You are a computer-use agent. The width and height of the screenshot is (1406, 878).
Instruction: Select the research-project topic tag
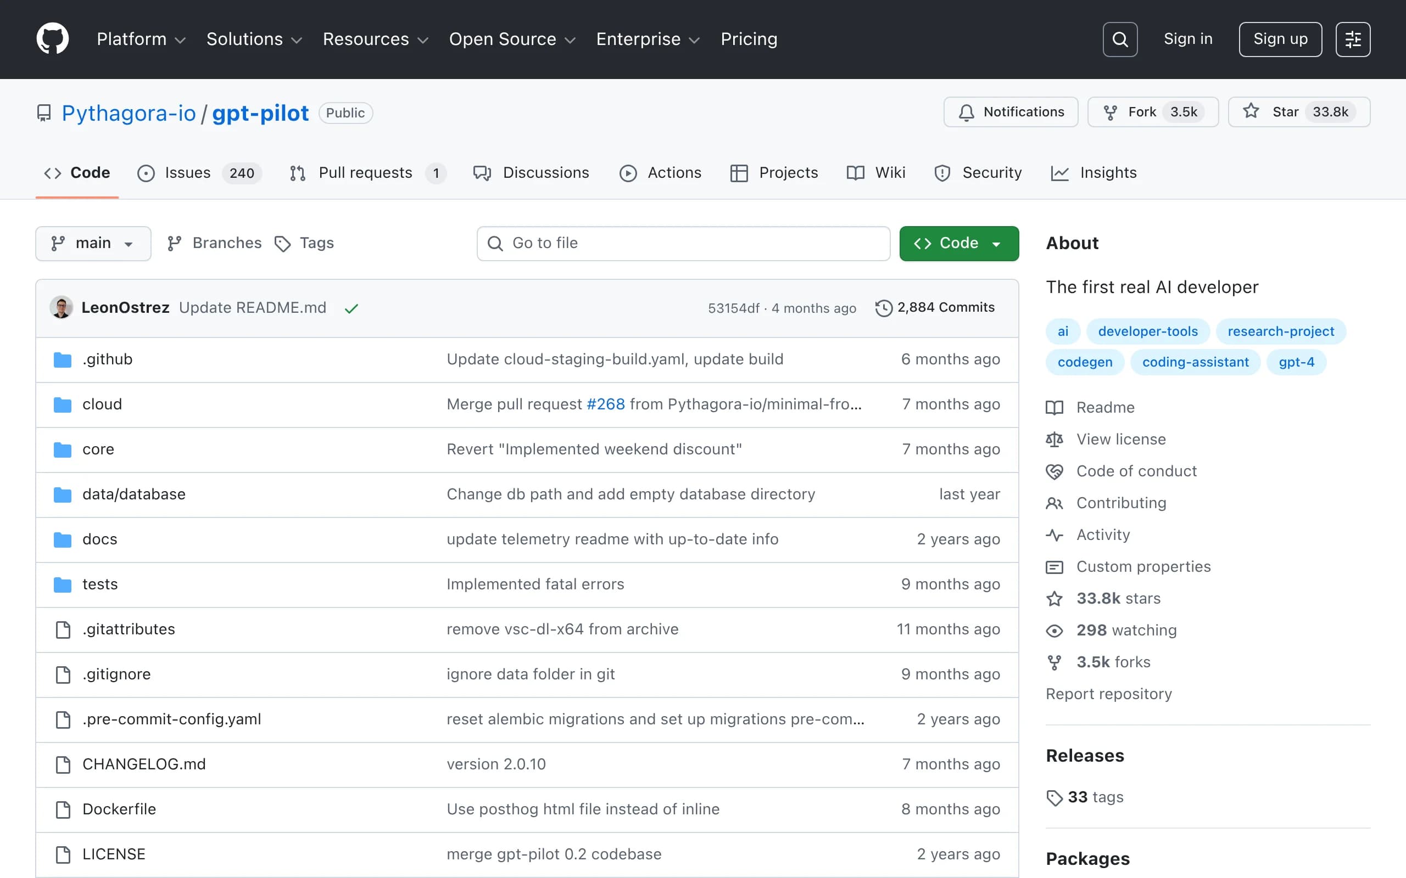[x=1281, y=331]
